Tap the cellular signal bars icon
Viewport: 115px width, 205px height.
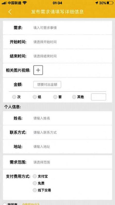tap(4, 3)
